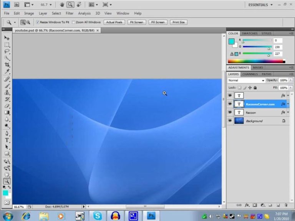Select the Dodge tool
This screenshot has width=295, height=221.
7,126
